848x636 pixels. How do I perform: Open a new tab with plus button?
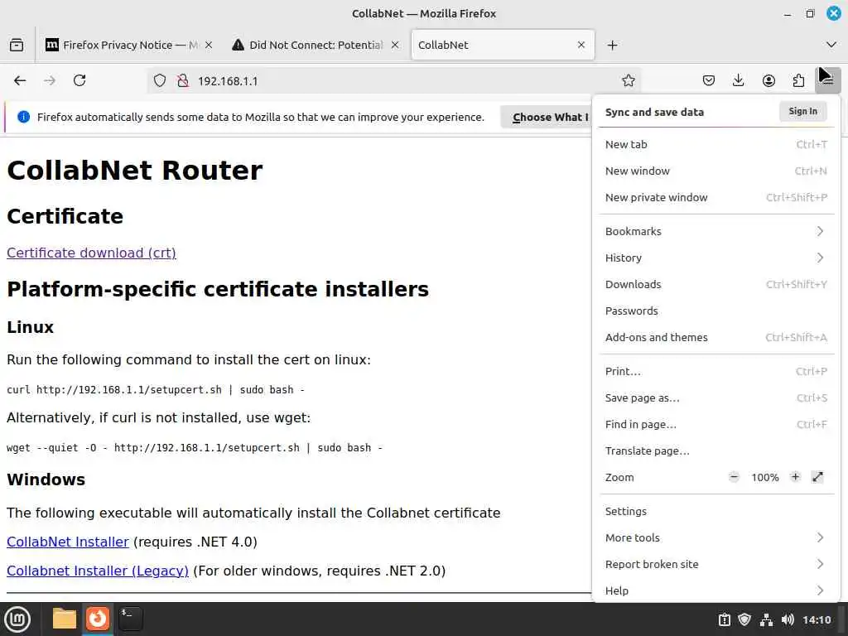point(612,45)
